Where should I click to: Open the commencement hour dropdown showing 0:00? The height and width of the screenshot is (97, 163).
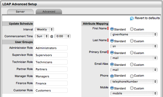(x=62, y=36)
